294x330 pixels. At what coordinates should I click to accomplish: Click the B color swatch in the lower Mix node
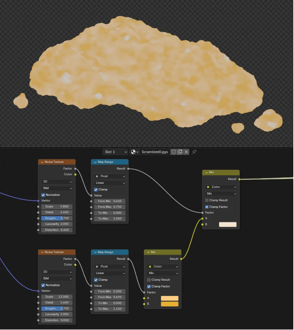coord(170,304)
